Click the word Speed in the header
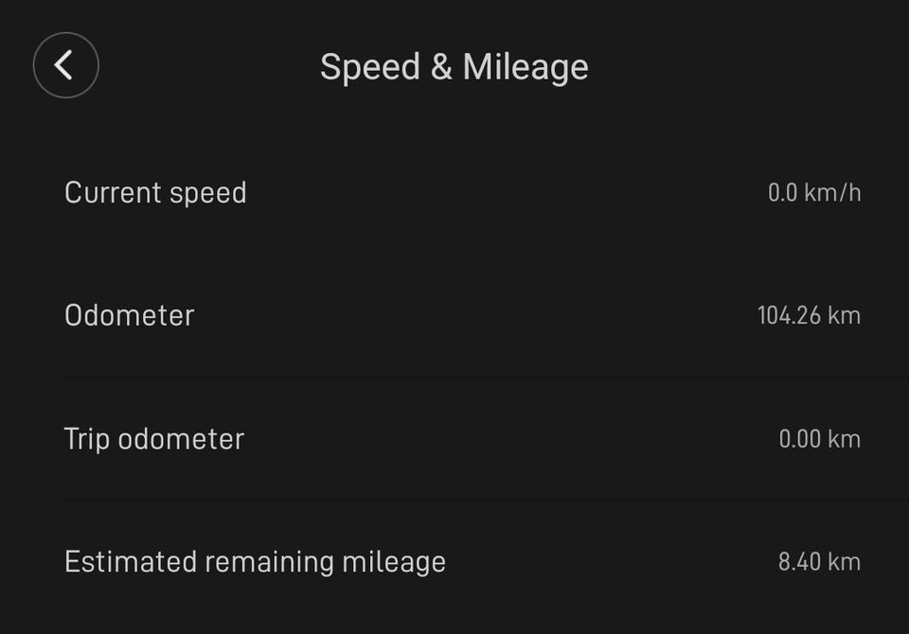Viewport: 909px width, 634px height. coord(368,67)
